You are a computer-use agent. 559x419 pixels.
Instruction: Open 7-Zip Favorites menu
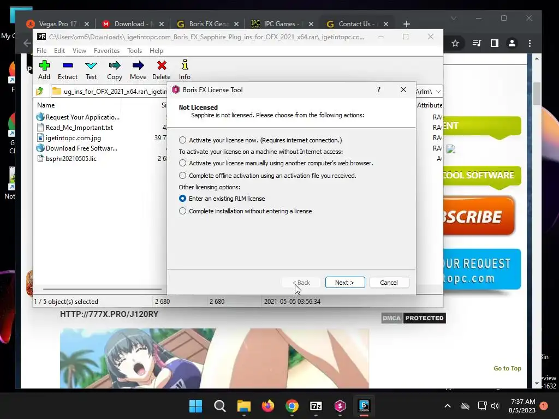106,51
